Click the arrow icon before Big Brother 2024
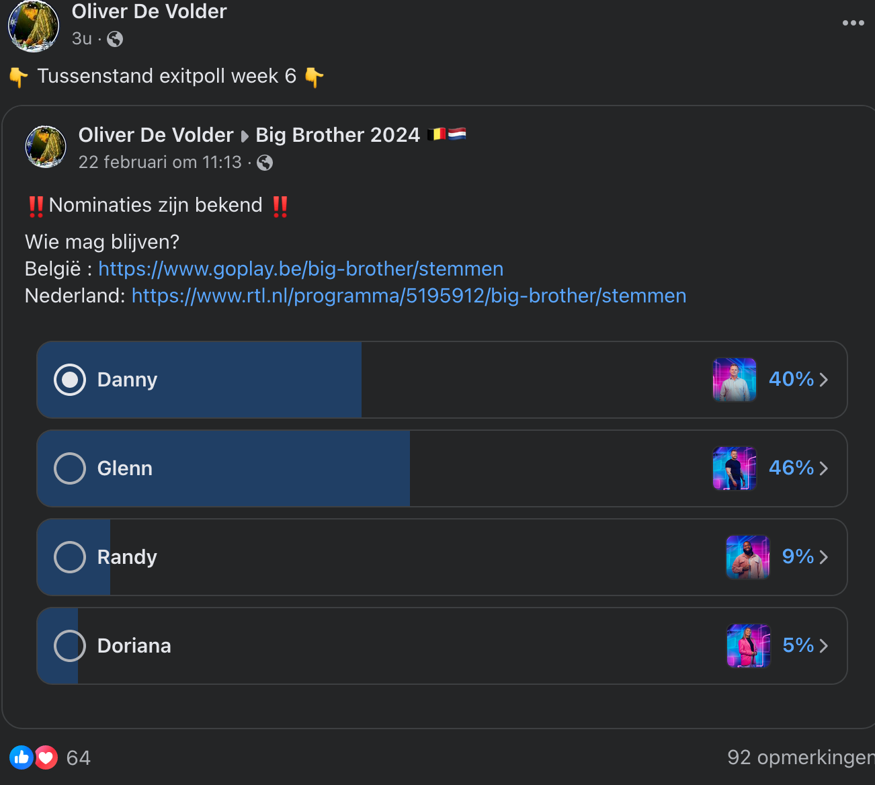Screen dimensions: 875x785 245,136
